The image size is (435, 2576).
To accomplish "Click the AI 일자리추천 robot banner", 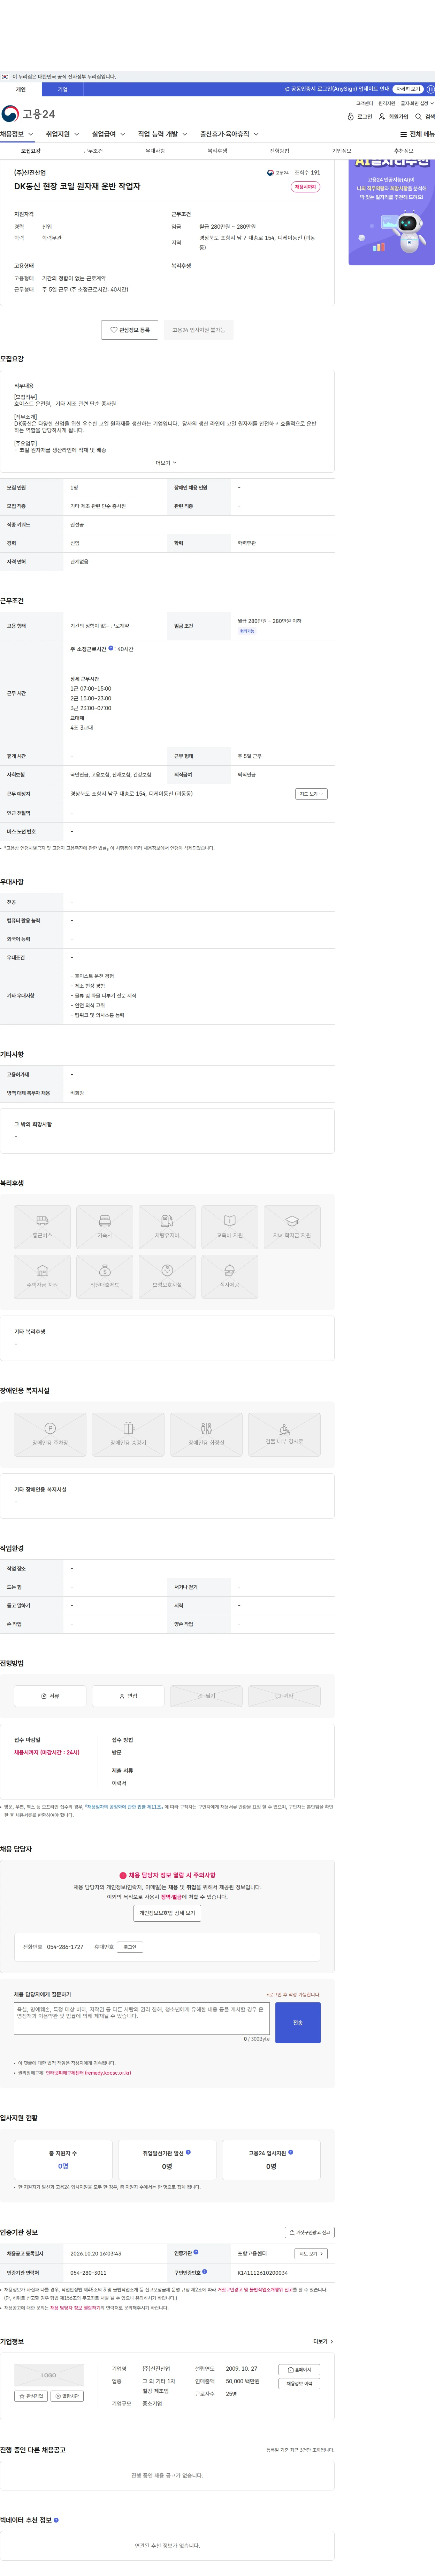I will tap(391, 212).
